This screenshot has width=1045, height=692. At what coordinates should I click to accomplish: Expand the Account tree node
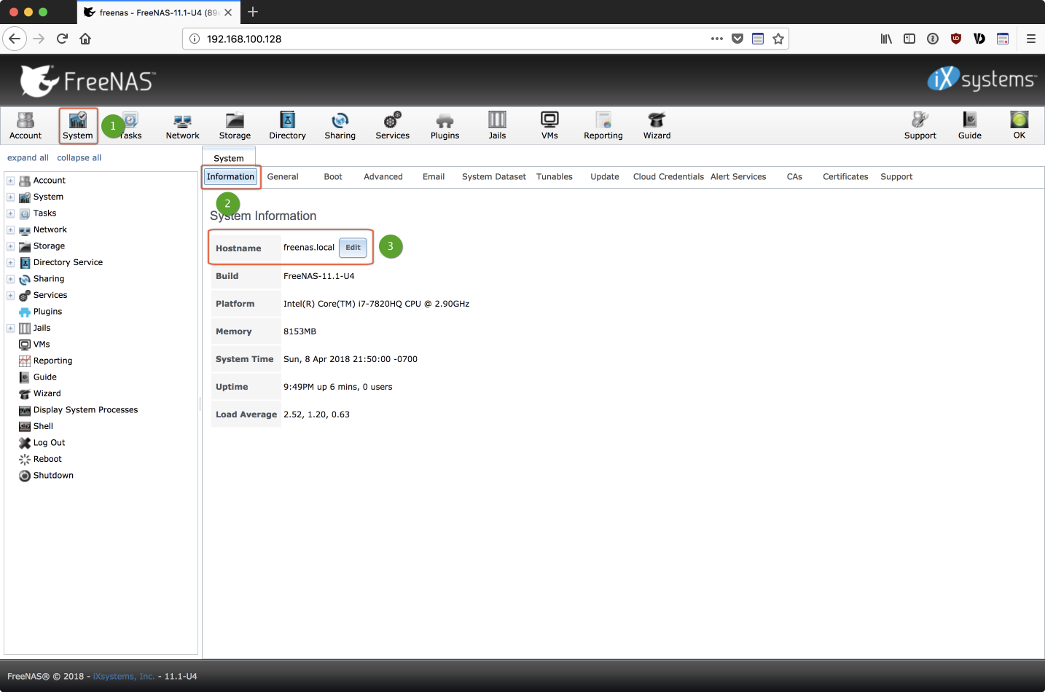click(10, 181)
